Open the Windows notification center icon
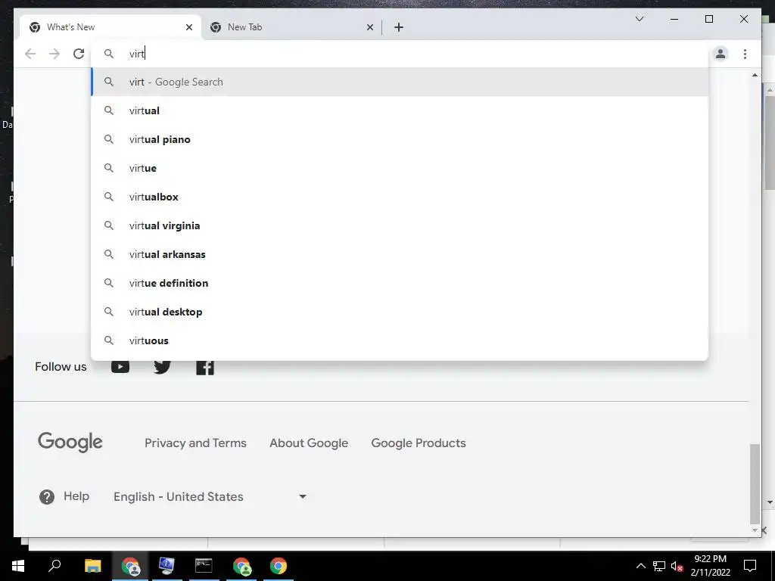The image size is (775, 581). click(750, 566)
